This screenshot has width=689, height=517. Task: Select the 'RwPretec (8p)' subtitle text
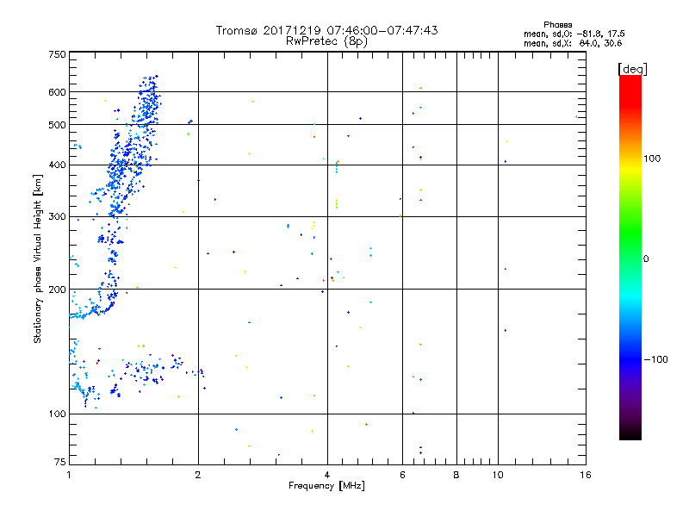[326, 41]
